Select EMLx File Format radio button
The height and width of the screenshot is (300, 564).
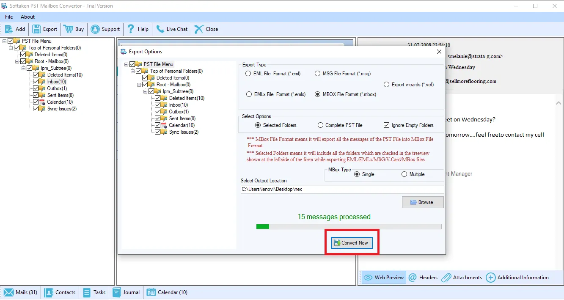pos(248,94)
